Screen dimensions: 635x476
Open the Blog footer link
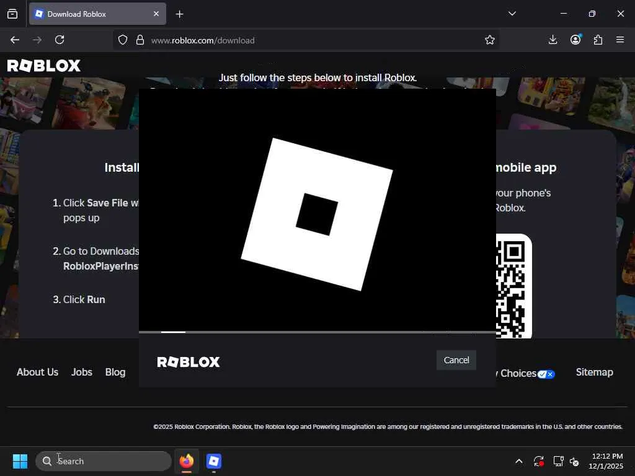pyautogui.click(x=115, y=372)
